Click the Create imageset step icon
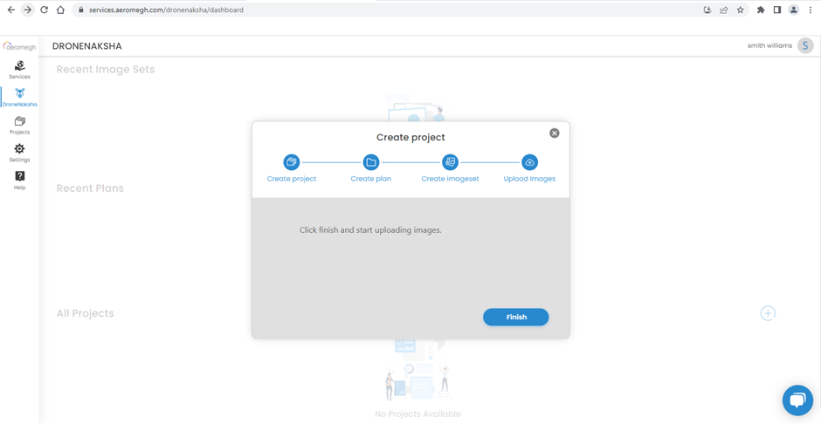821x424 pixels. point(451,162)
